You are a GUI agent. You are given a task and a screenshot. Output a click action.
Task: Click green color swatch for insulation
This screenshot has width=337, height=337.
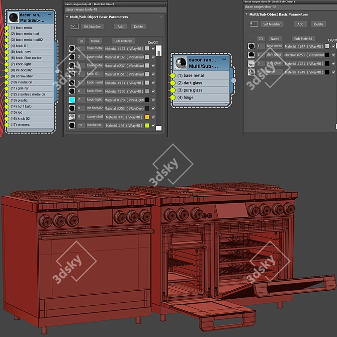coord(147,125)
